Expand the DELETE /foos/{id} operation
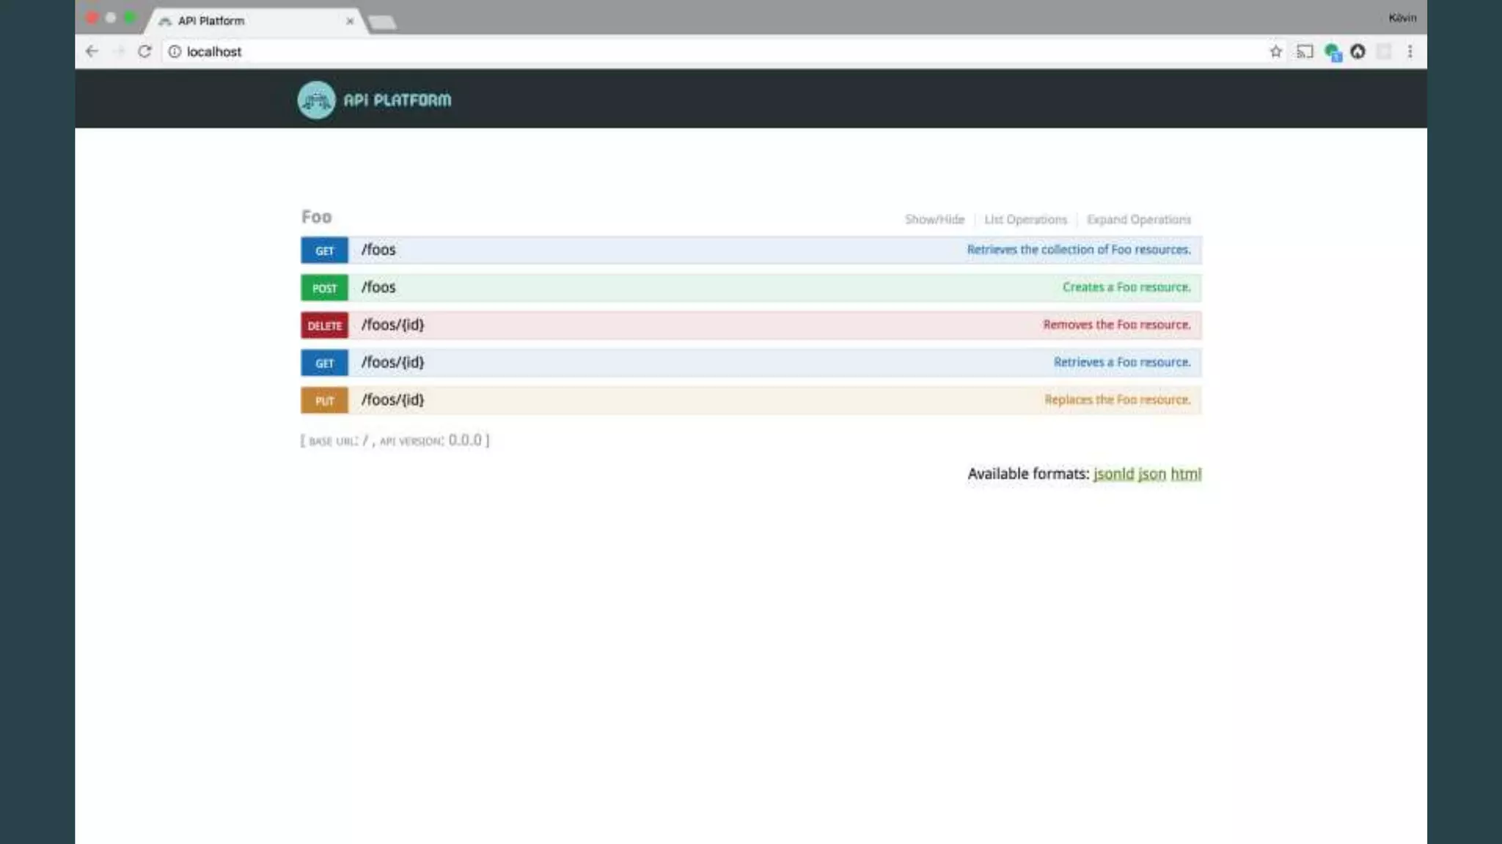The height and width of the screenshot is (844, 1502). 392,325
